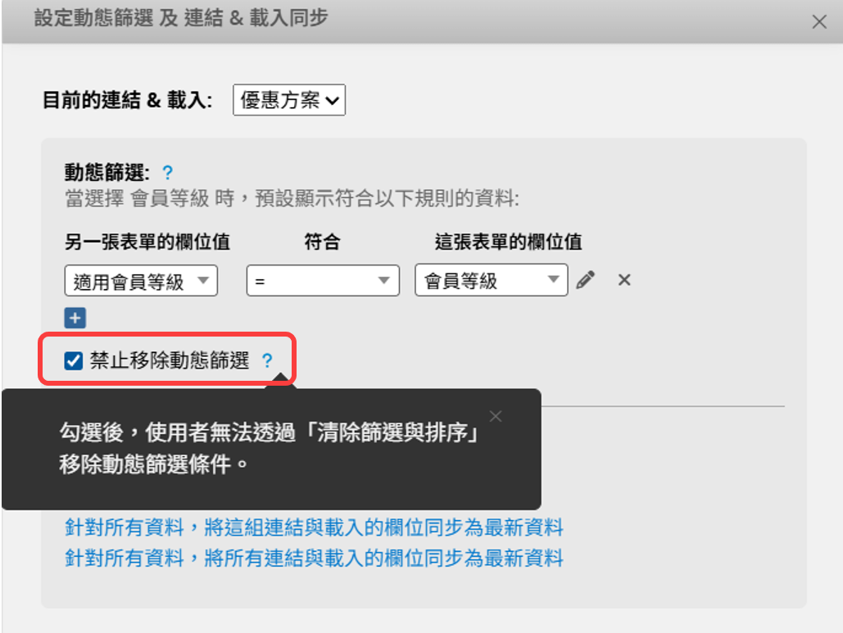Click link to sync all linked fields
This screenshot has height=633, width=843.
314,558
